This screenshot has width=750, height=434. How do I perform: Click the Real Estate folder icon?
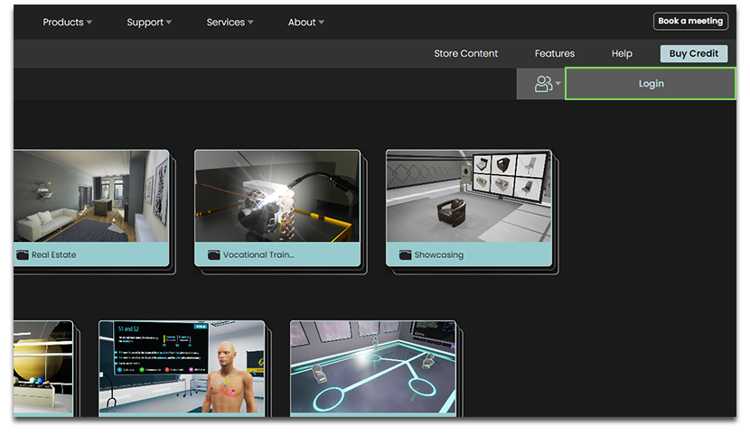23,255
